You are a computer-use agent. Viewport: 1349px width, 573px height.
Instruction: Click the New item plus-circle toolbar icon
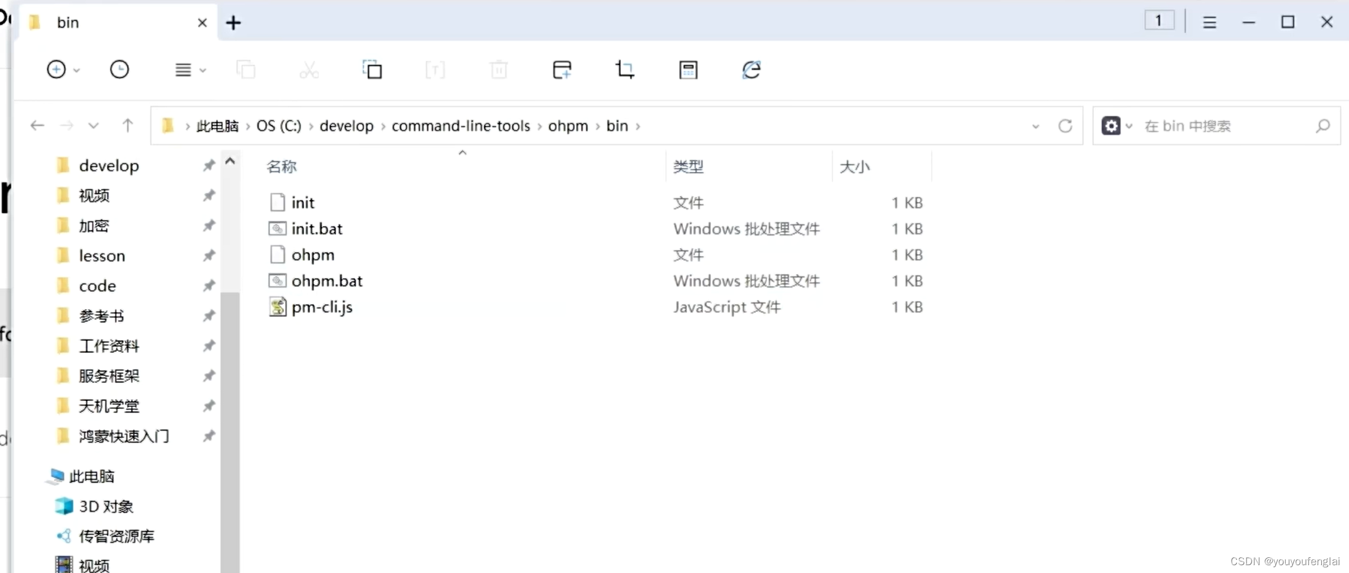tap(56, 70)
